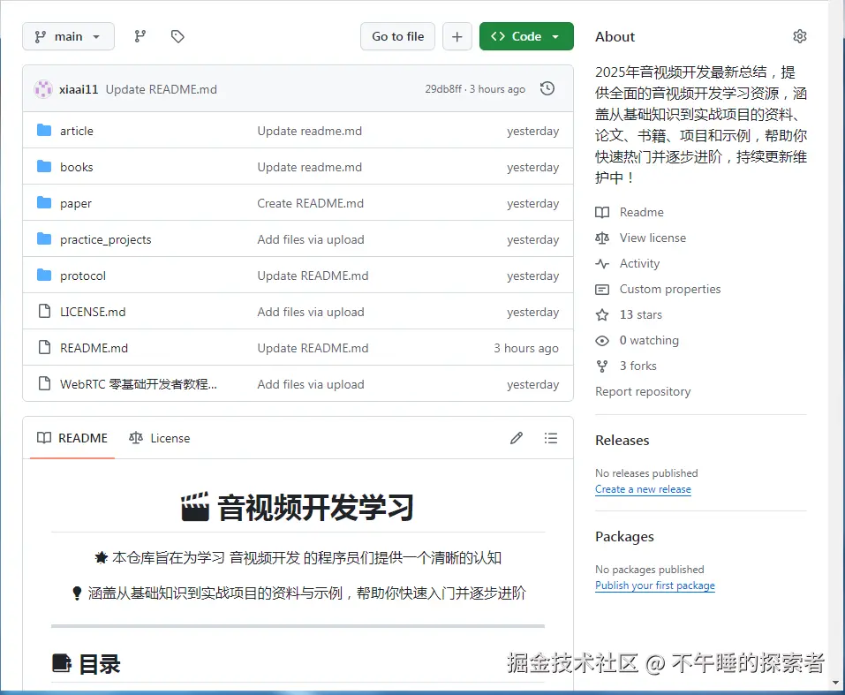The width and height of the screenshot is (845, 695).
Task: Expand the plus add-file dropdown
Action: tap(456, 36)
